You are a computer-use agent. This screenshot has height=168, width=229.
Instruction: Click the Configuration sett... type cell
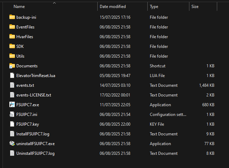click(x=168, y=115)
